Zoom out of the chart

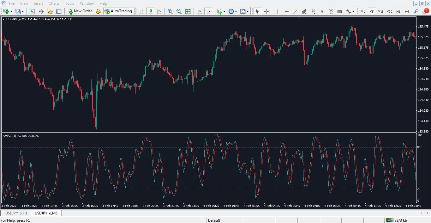[x=179, y=11]
